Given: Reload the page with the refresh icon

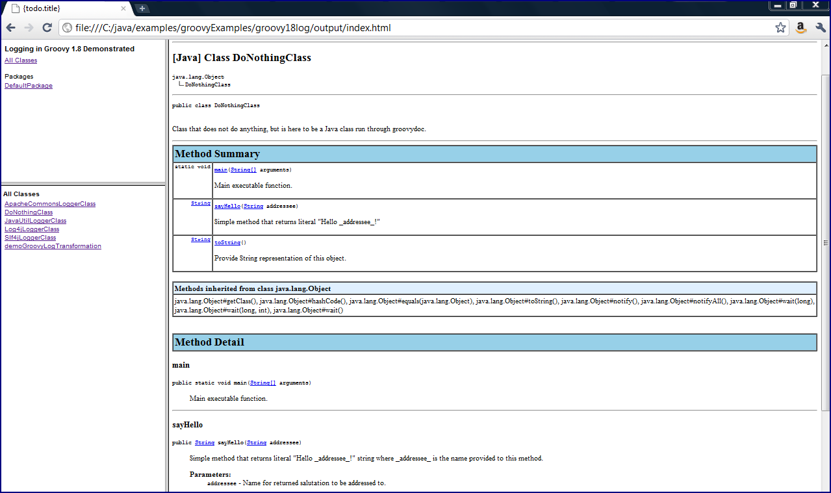Looking at the screenshot, I should pos(47,28).
